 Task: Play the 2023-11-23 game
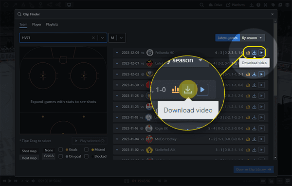[261, 107]
